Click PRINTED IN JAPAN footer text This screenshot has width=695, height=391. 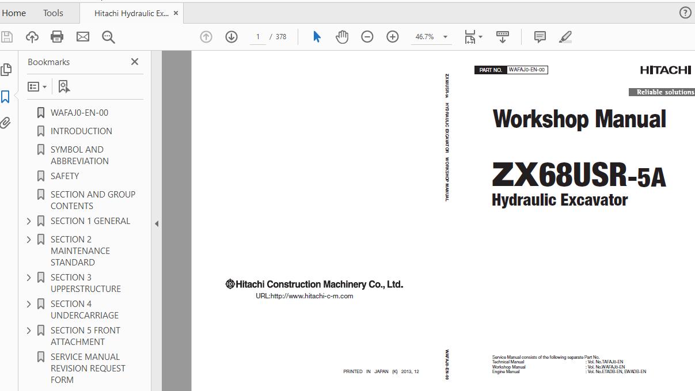(381, 371)
